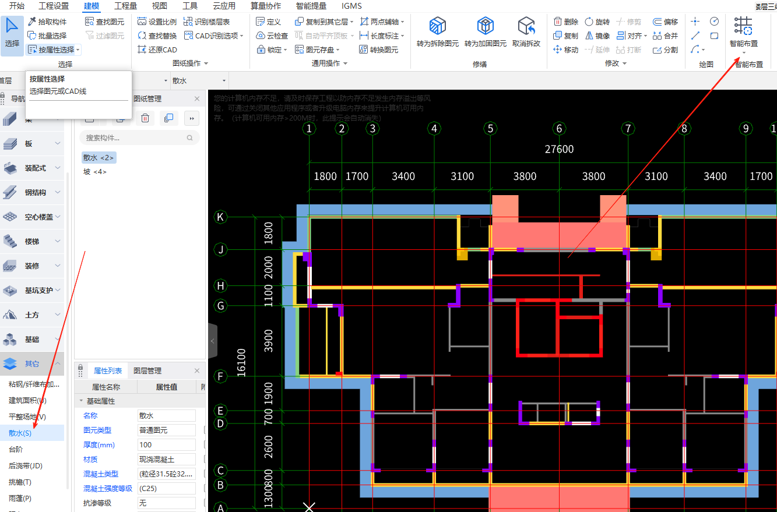Expand 修改 group menu
The image size is (777, 512).
point(625,63)
